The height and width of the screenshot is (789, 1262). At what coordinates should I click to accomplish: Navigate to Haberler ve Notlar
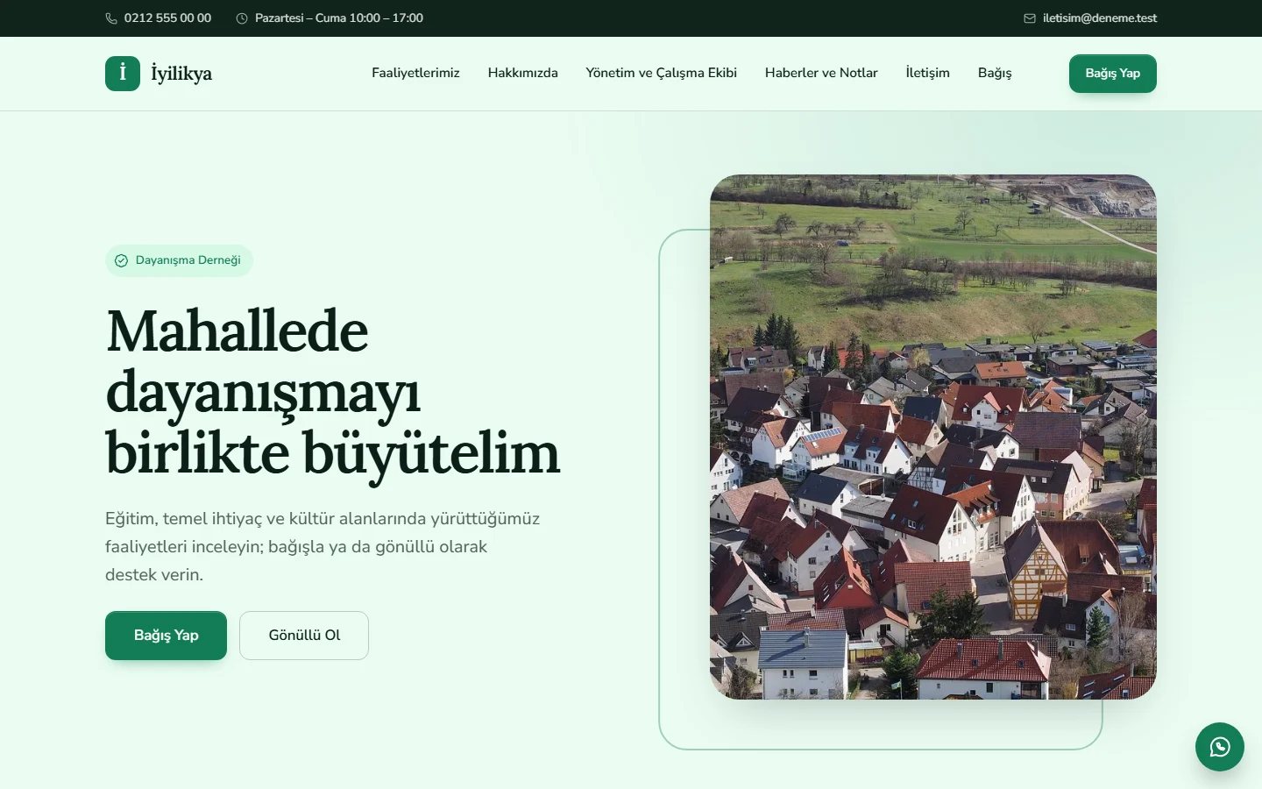click(x=821, y=73)
